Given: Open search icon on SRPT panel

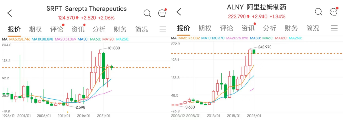Looking at the screenshot, I should coord(147,13).
